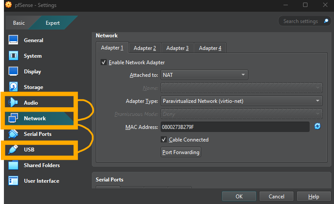Screen dimensions: 334x204
Task: Select User Interface in the sidebar
Action: (x=41, y=181)
